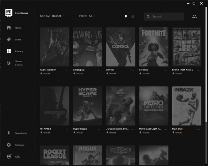Go to Settings in the sidebar
Image resolution: width=208 pixels, height=166 pixels.
coord(20,145)
